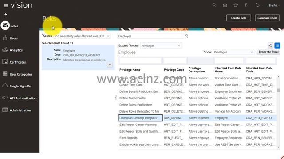Viewport: 284px width, 159px height.
Task: Open the Watchlist flag icon
Action: click(x=246, y=5)
